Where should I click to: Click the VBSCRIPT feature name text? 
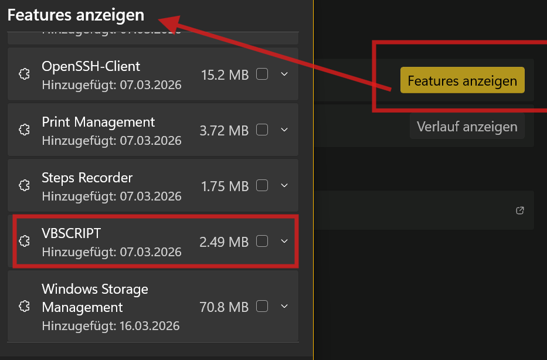coord(72,233)
